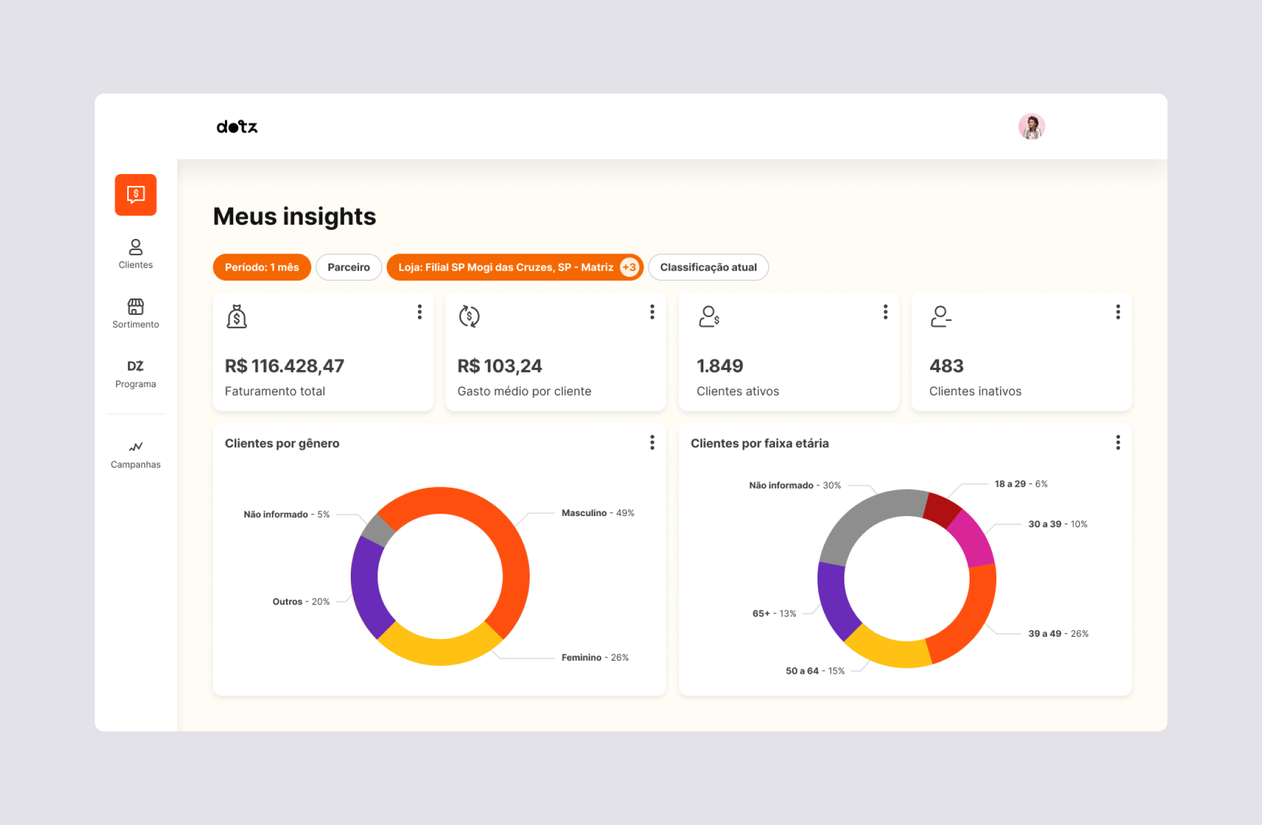
Task: Click the 1.849 active clients value
Action: tap(720, 366)
